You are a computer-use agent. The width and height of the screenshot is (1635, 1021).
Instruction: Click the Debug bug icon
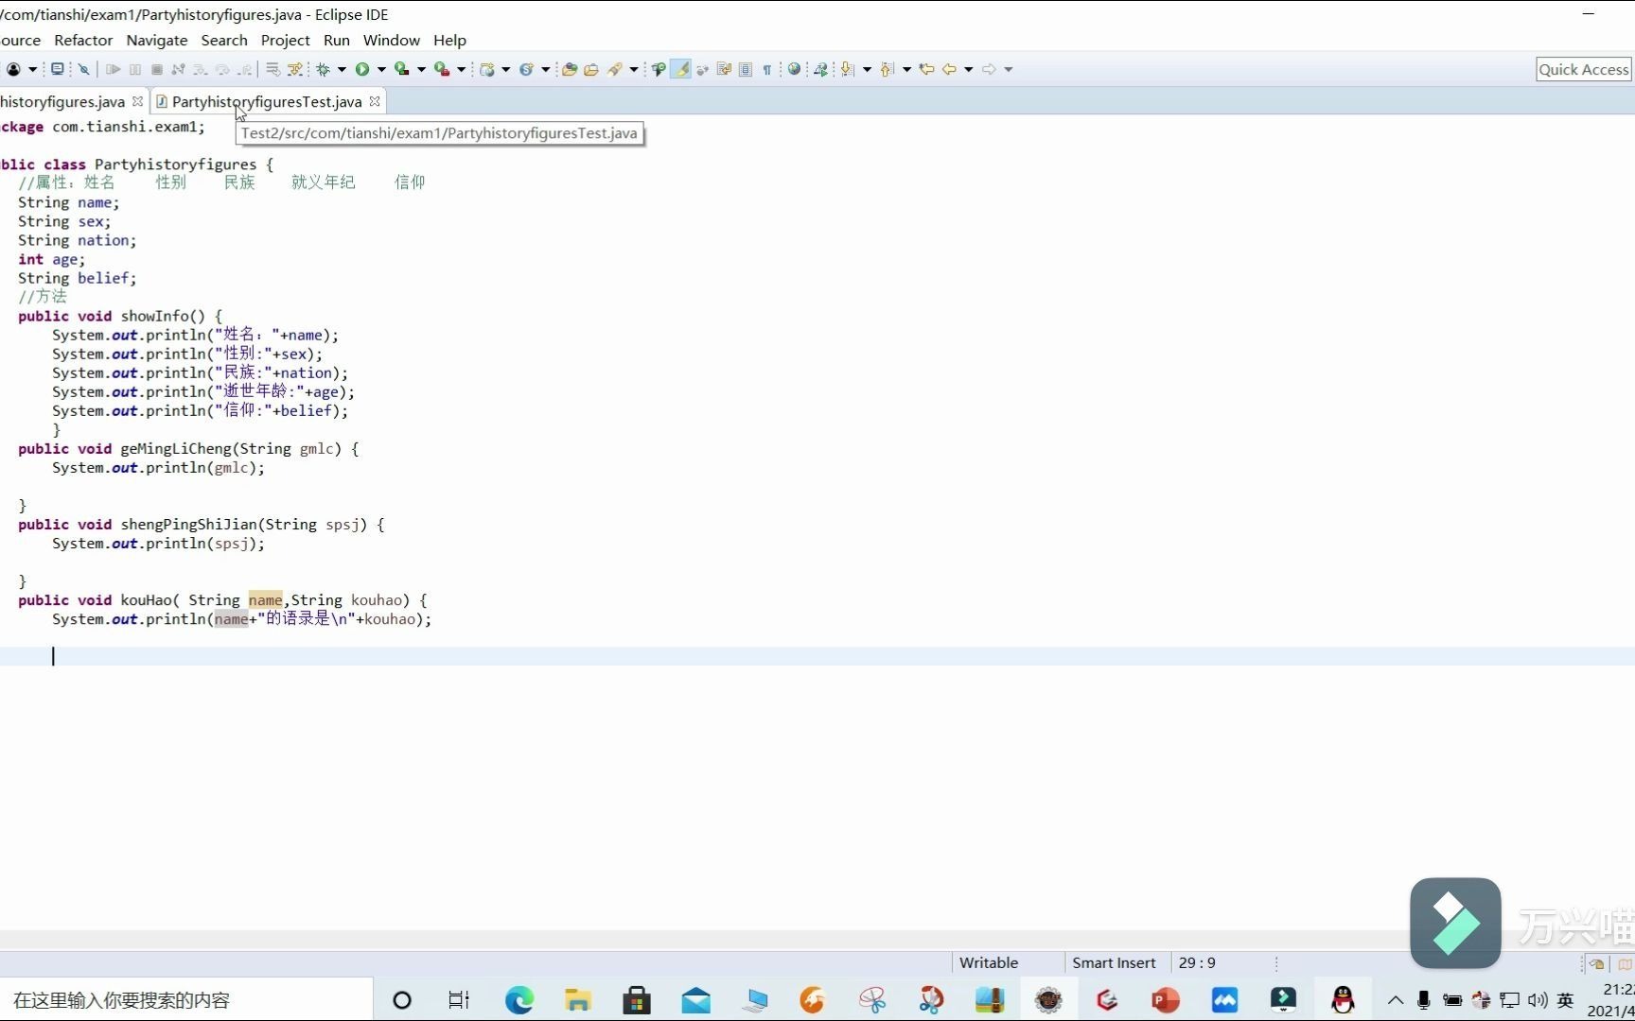[x=323, y=69]
